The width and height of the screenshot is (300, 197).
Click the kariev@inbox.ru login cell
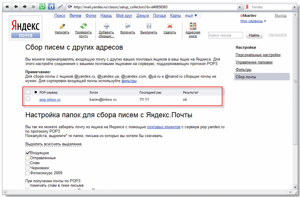(x=103, y=100)
